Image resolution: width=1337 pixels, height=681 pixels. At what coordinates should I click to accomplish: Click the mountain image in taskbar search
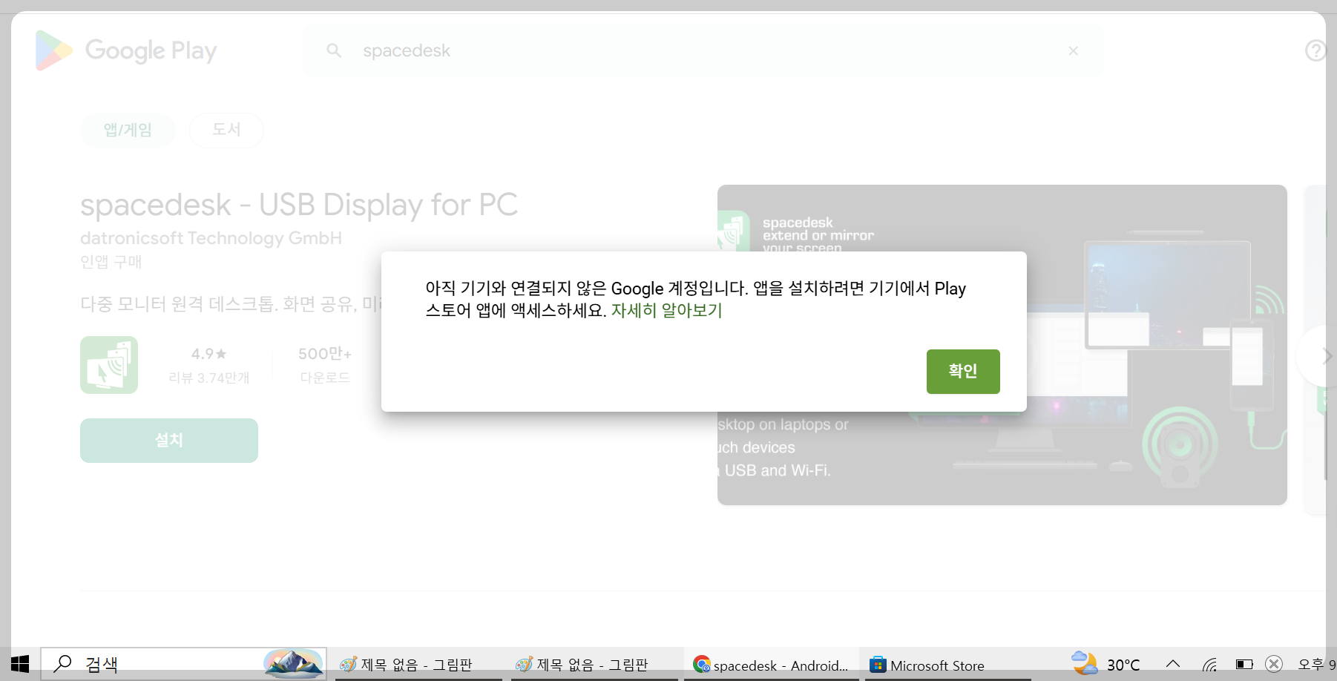[294, 664]
